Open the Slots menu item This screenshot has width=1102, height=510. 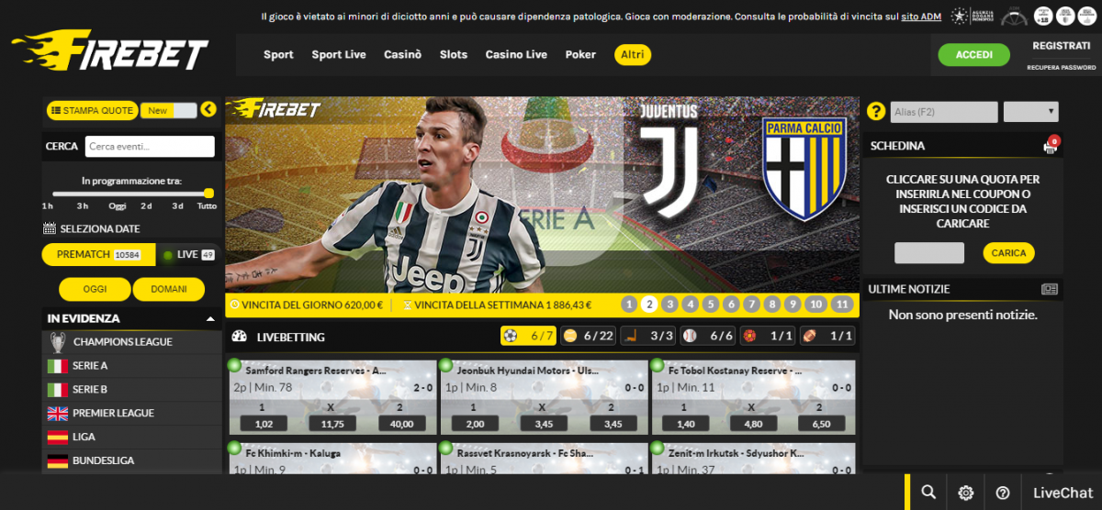(x=454, y=54)
